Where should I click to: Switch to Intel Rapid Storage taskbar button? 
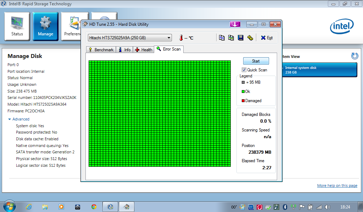click(x=110, y=207)
